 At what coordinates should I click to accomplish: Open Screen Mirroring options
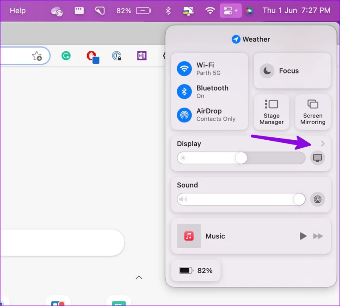[x=313, y=112]
